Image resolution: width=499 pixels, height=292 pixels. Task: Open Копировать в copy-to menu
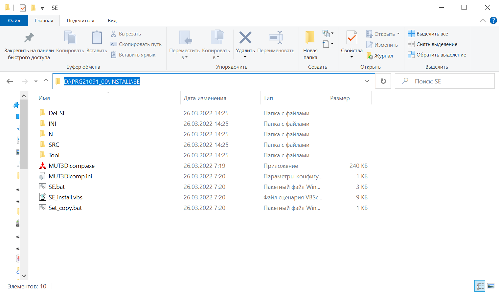[216, 46]
